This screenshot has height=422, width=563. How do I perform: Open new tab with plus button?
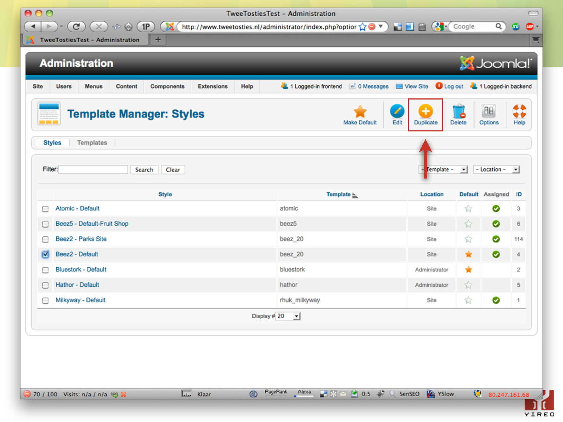[158, 39]
